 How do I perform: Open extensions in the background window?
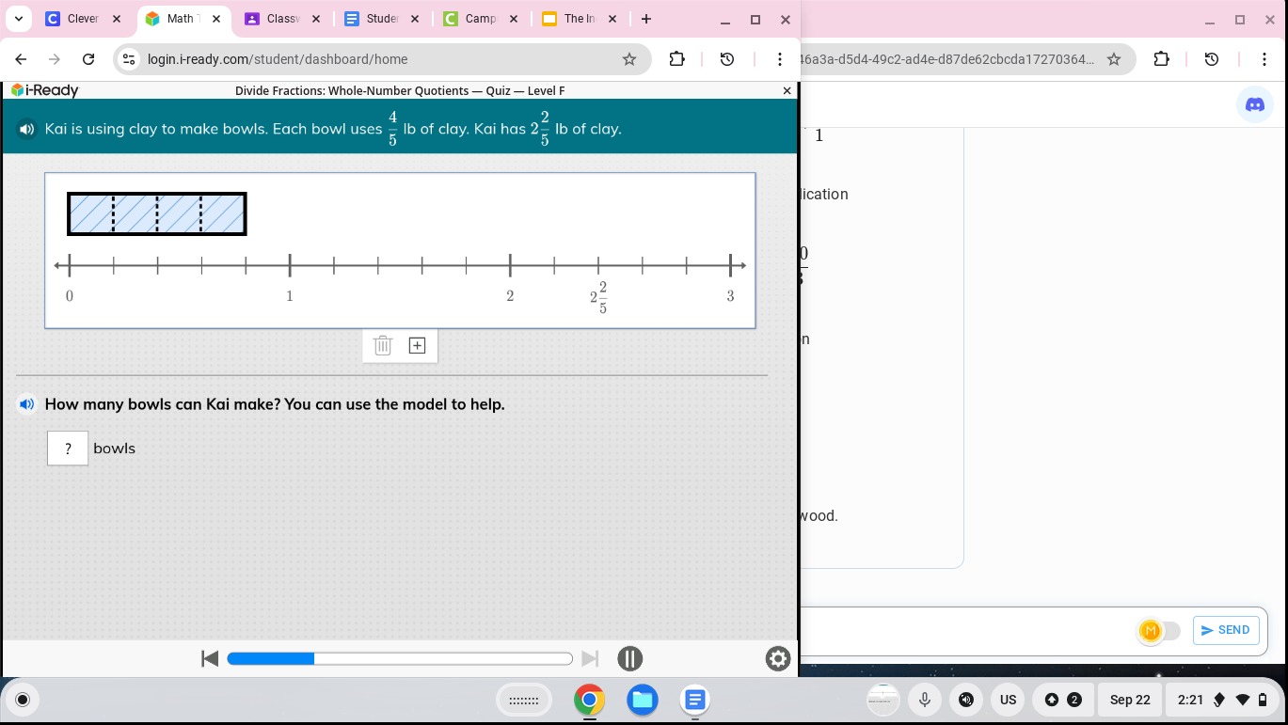coord(1161,59)
